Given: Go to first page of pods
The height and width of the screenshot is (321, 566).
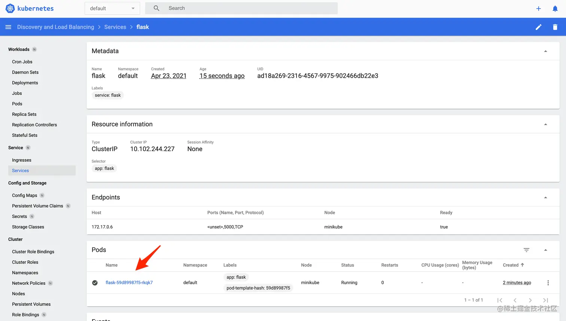Looking at the screenshot, I should [x=500, y=300].
